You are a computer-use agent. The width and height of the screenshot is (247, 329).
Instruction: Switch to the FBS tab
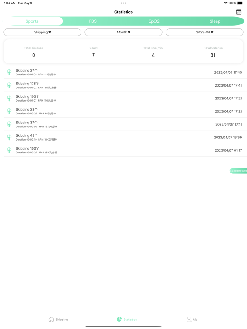pos(93,21)
